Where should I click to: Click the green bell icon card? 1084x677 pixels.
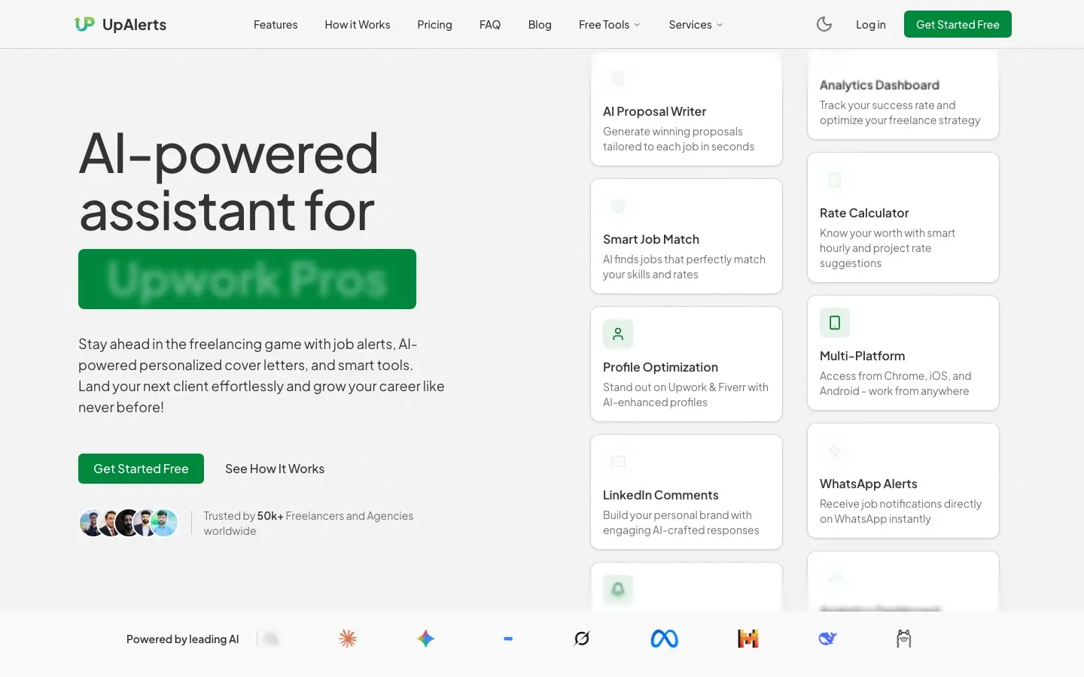tap(618, 590)
